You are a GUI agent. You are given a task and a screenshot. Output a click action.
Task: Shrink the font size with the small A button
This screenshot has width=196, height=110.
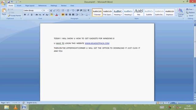pyautogui.click(x=54, y=10)
